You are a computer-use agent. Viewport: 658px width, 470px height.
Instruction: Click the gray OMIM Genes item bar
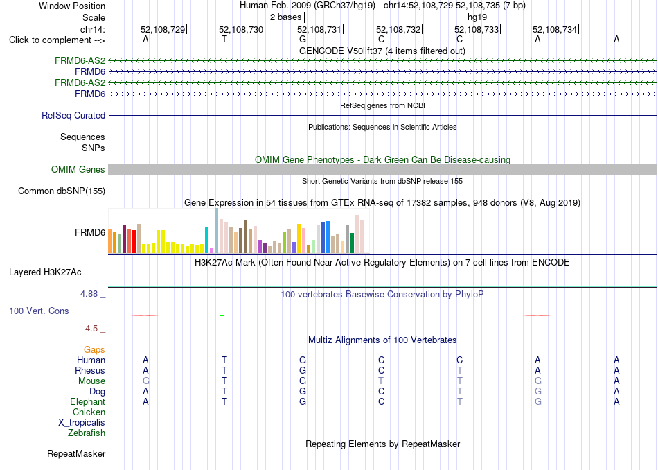point(382,169)
